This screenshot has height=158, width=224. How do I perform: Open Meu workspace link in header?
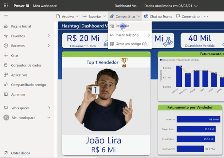(45, 6)
